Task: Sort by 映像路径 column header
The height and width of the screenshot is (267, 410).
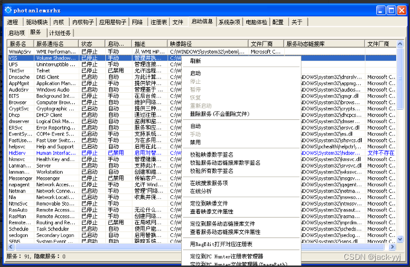Action: pyautogui.click(x=208, y=44)
